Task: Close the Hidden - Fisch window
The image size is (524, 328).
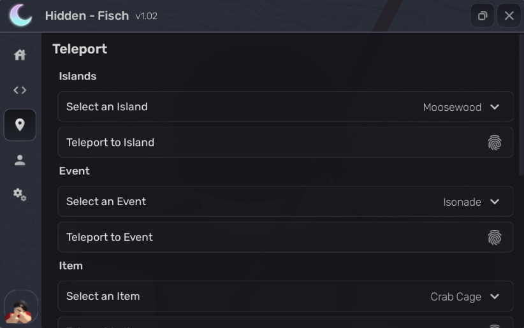Action: pos(509,16)
